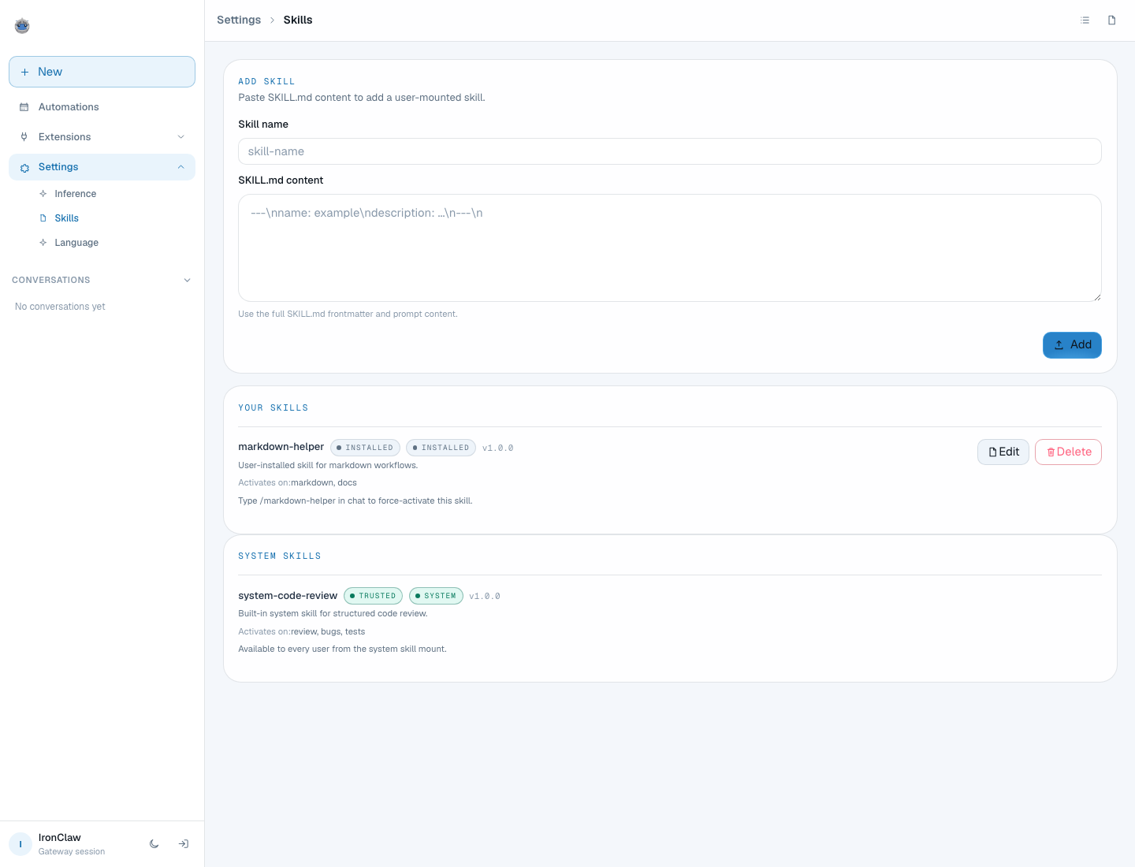Click the Add skill button
The height and width of the screenshot is (867, 1135).
click(x=1072, y=345)
